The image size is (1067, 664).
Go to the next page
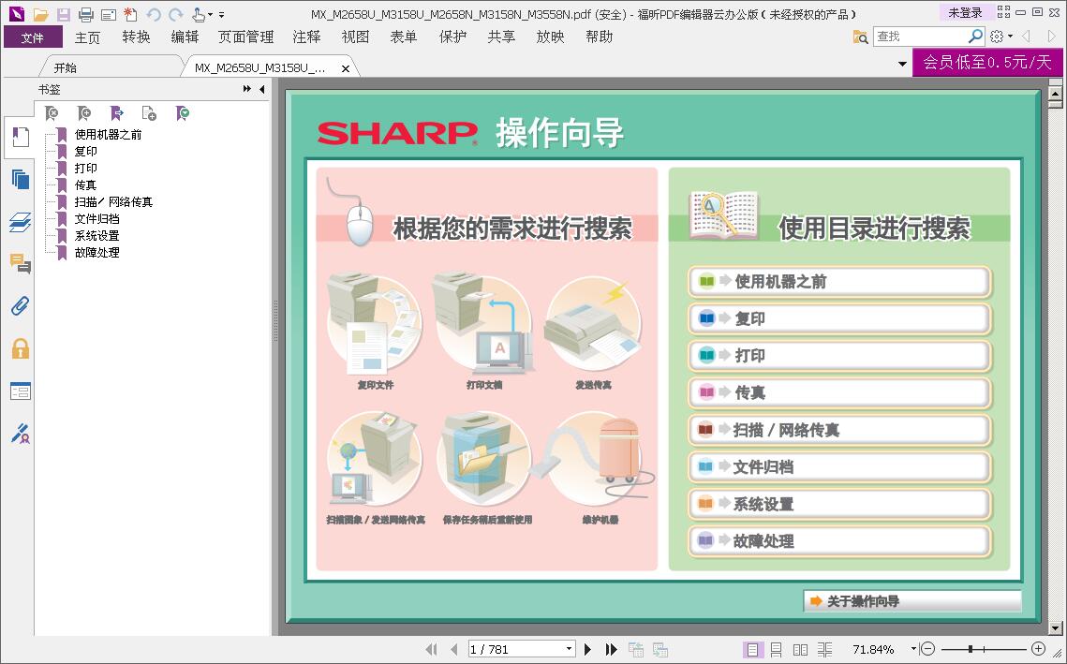tap(588, 650)
